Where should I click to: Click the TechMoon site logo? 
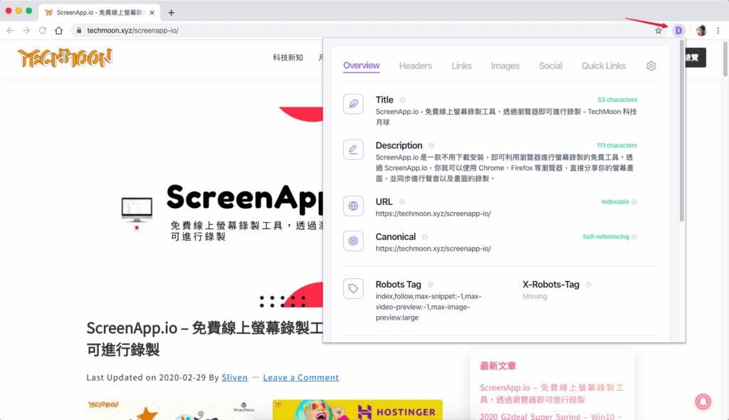pos(65,58)
